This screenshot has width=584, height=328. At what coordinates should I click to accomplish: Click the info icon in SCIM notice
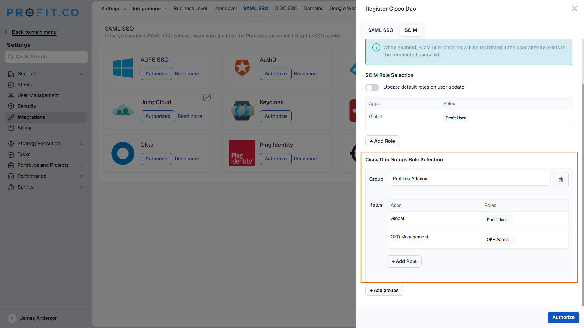pyautogui.click(x=376, y=47)
